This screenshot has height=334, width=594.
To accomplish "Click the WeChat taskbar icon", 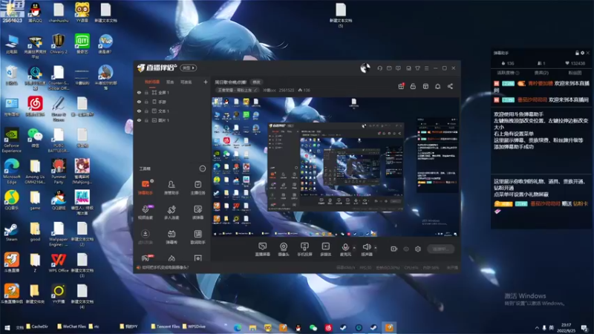I will click(313, 327).
